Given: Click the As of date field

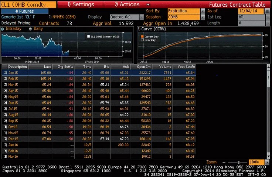Looking at the screenshot, I should coord(251,11).
